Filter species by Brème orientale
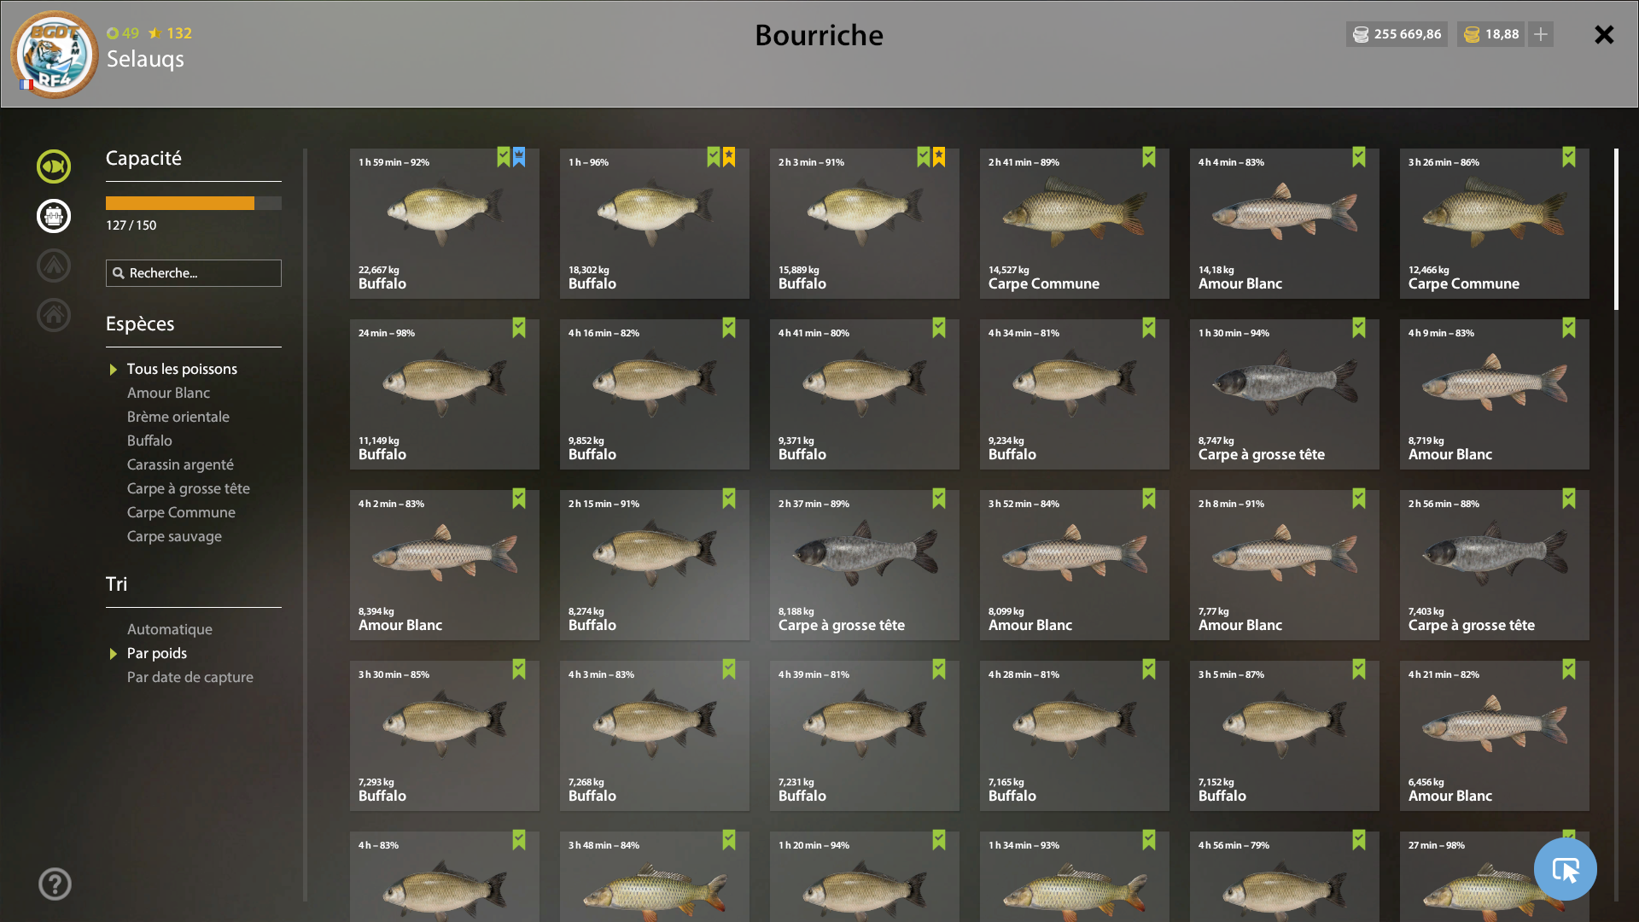The image size is (1639, 922). (x=178, y=417)
